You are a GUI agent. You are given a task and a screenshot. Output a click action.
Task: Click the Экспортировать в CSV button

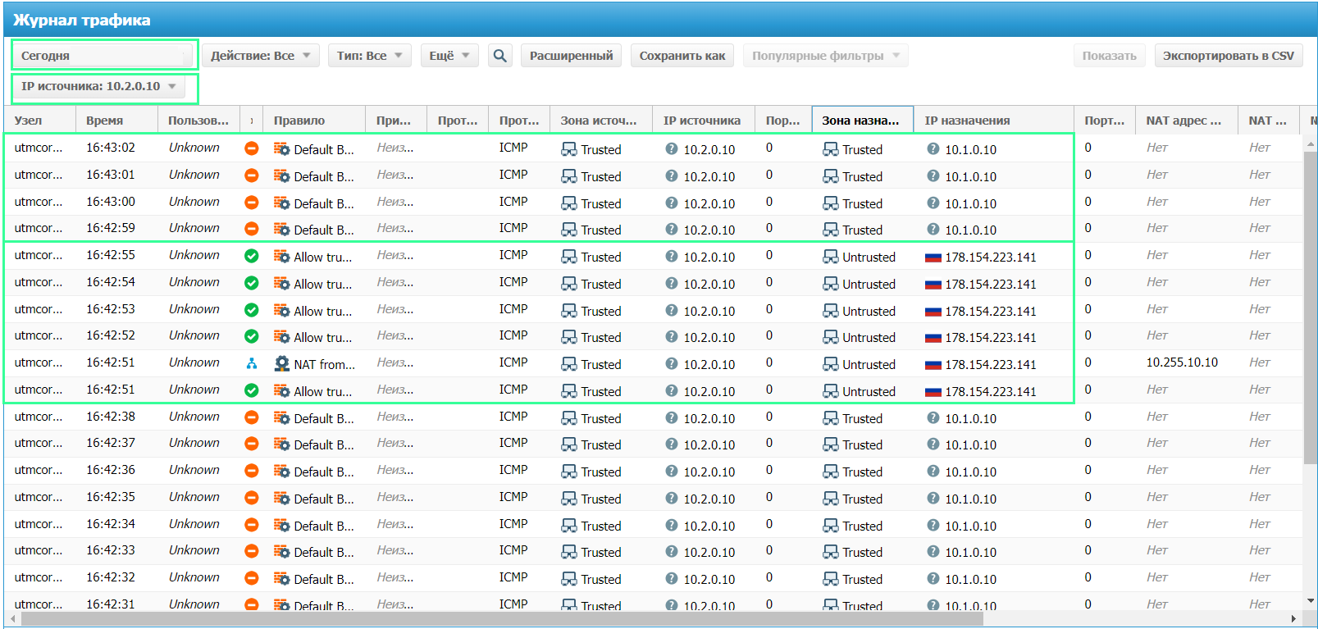(x=1229, y=56)
